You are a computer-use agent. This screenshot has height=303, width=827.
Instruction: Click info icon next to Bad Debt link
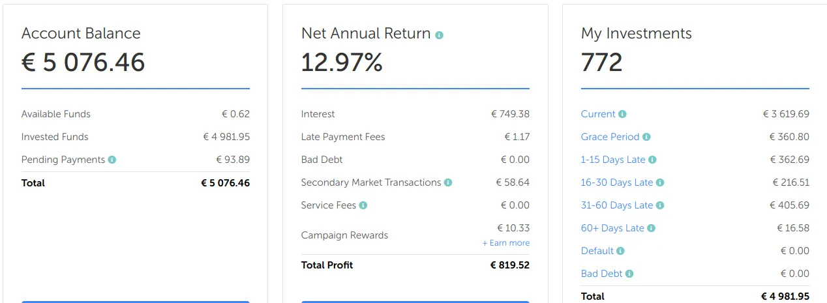[629, 274]
